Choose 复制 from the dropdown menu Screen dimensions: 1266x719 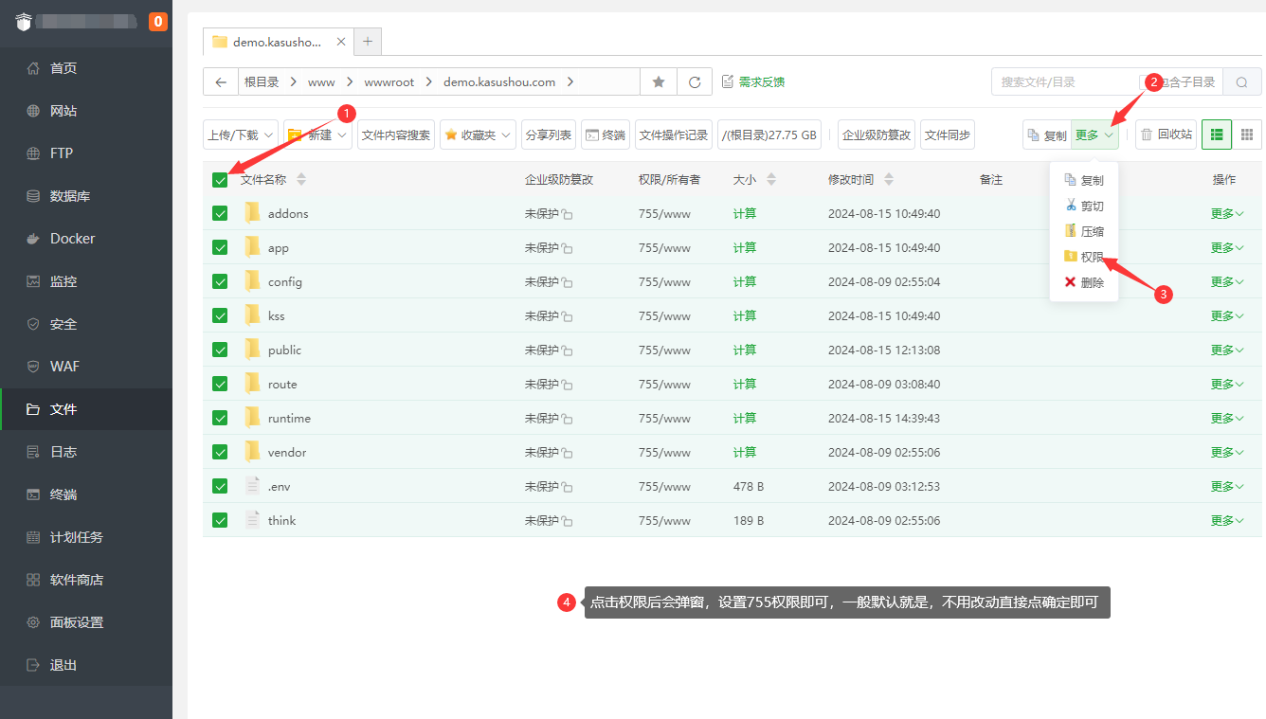pyautogui.click(x=1084, y=180)
